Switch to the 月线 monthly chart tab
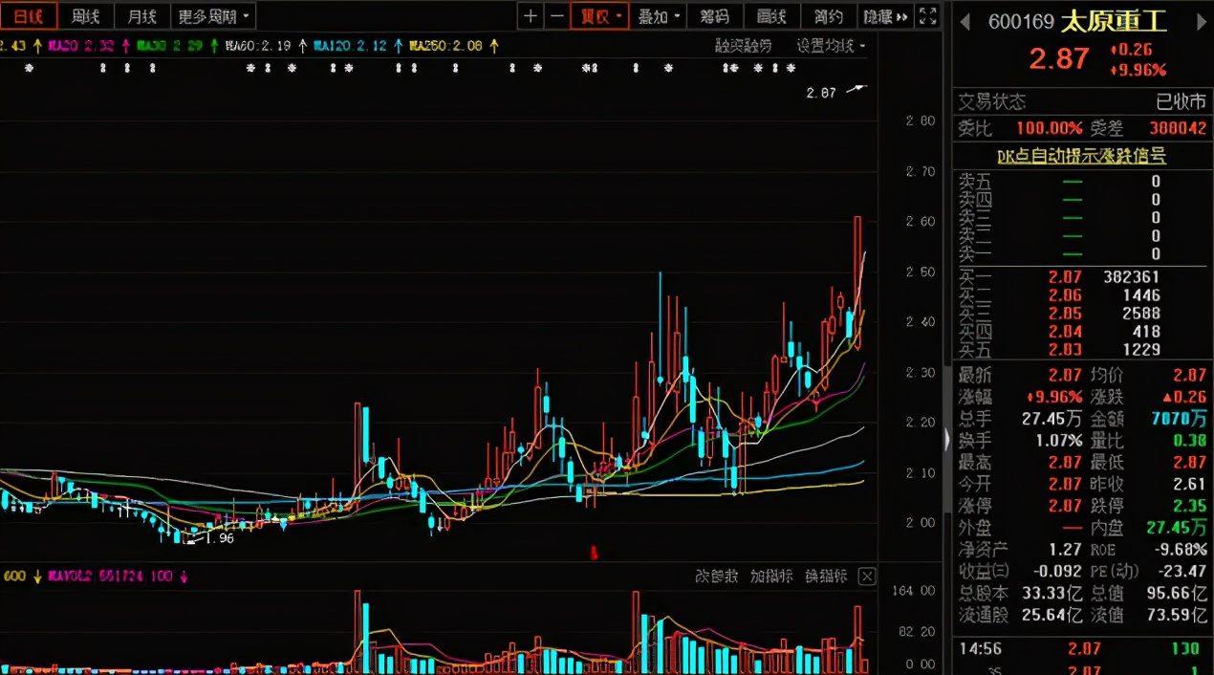1214x675 pixels. [141, 16]
